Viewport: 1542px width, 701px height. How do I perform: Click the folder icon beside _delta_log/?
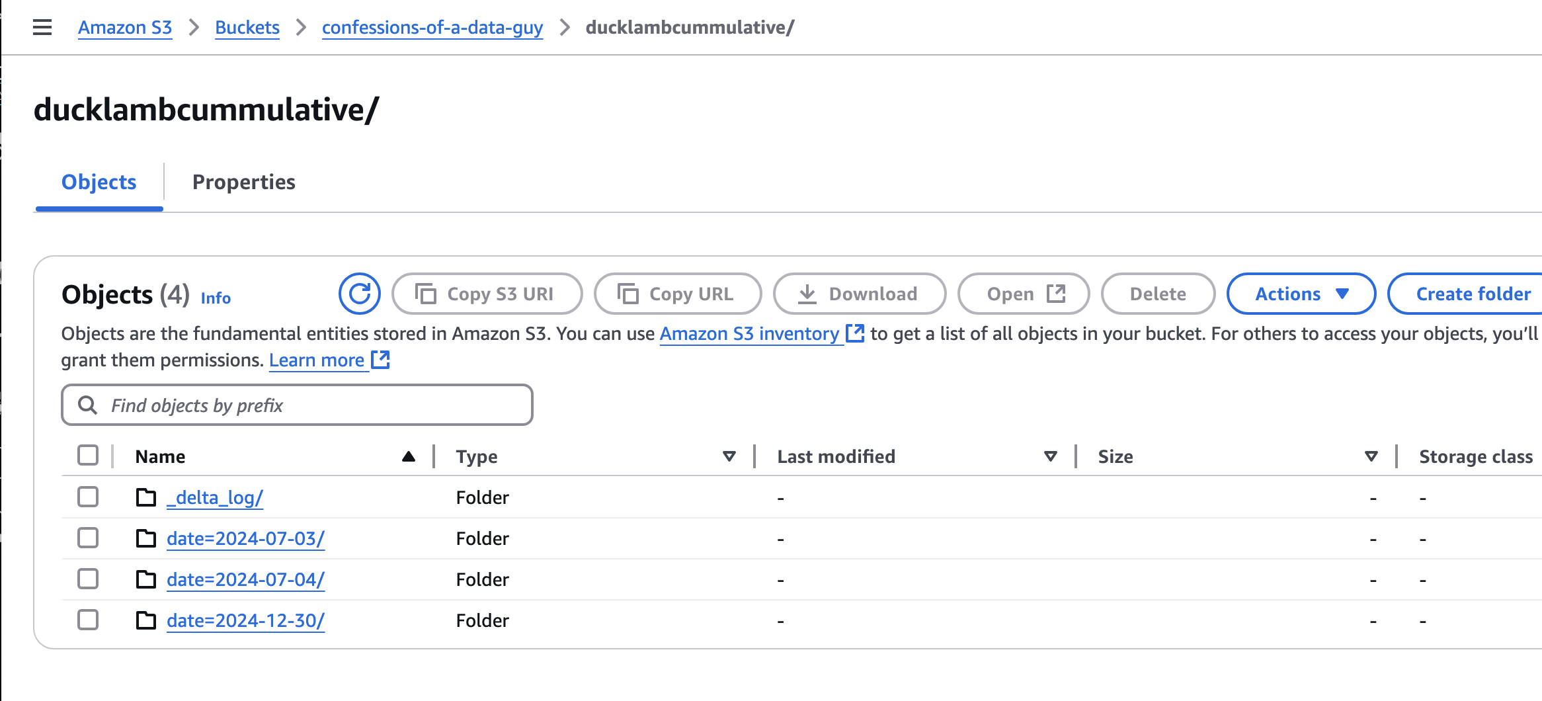click(x=145, y=497)
